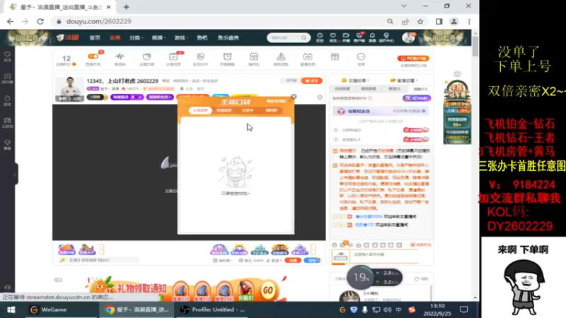Click the orange 充值 recharge button
Viewport: 566px width, 318px height.
coord(293,260)
